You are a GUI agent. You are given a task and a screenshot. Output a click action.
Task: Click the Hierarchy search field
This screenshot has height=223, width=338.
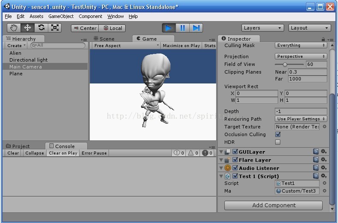coord(58,45)
